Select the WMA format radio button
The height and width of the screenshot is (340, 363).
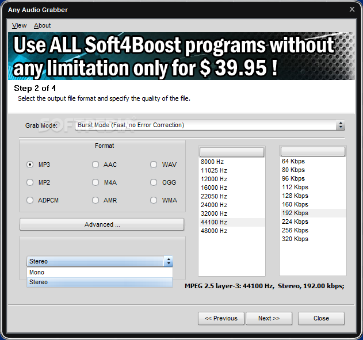(154, 200)
